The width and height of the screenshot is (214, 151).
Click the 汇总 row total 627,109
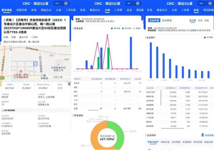coord(127,108)
